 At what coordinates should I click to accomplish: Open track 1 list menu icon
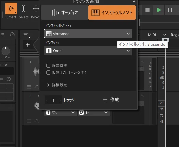[x=29, y=87]
